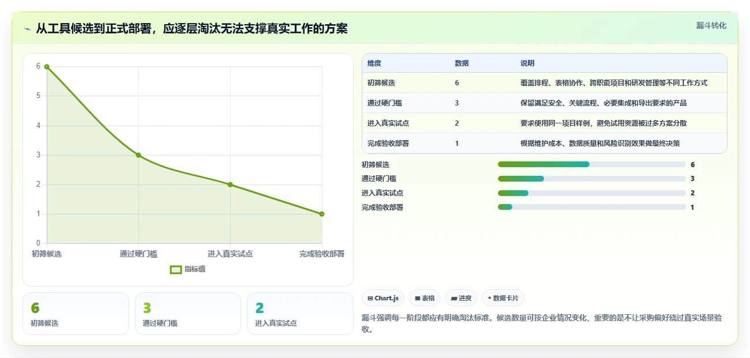Select the chart point at 进入真实试点
This screenshot has height=358, width=750.
(230, 184)
